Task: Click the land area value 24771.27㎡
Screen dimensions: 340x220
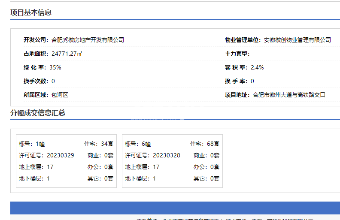Action: (x=67, y=54)
